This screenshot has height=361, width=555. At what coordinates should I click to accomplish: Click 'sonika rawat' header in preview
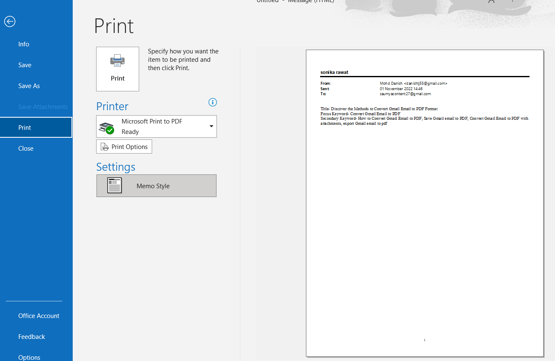pos(334,72)
